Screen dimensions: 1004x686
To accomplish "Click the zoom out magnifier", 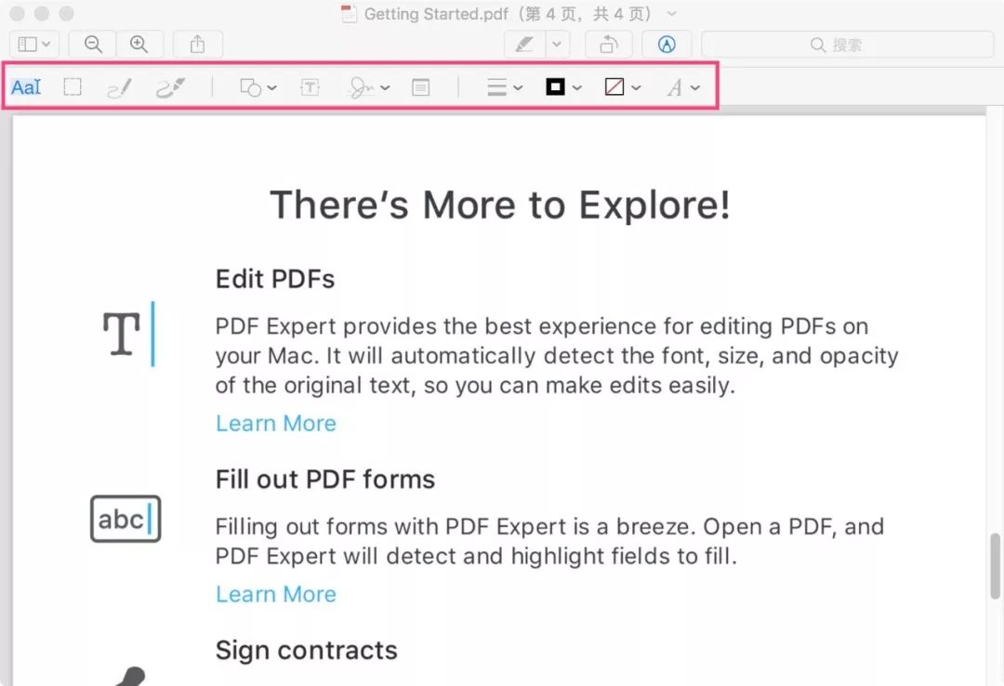I will point(94,44).
